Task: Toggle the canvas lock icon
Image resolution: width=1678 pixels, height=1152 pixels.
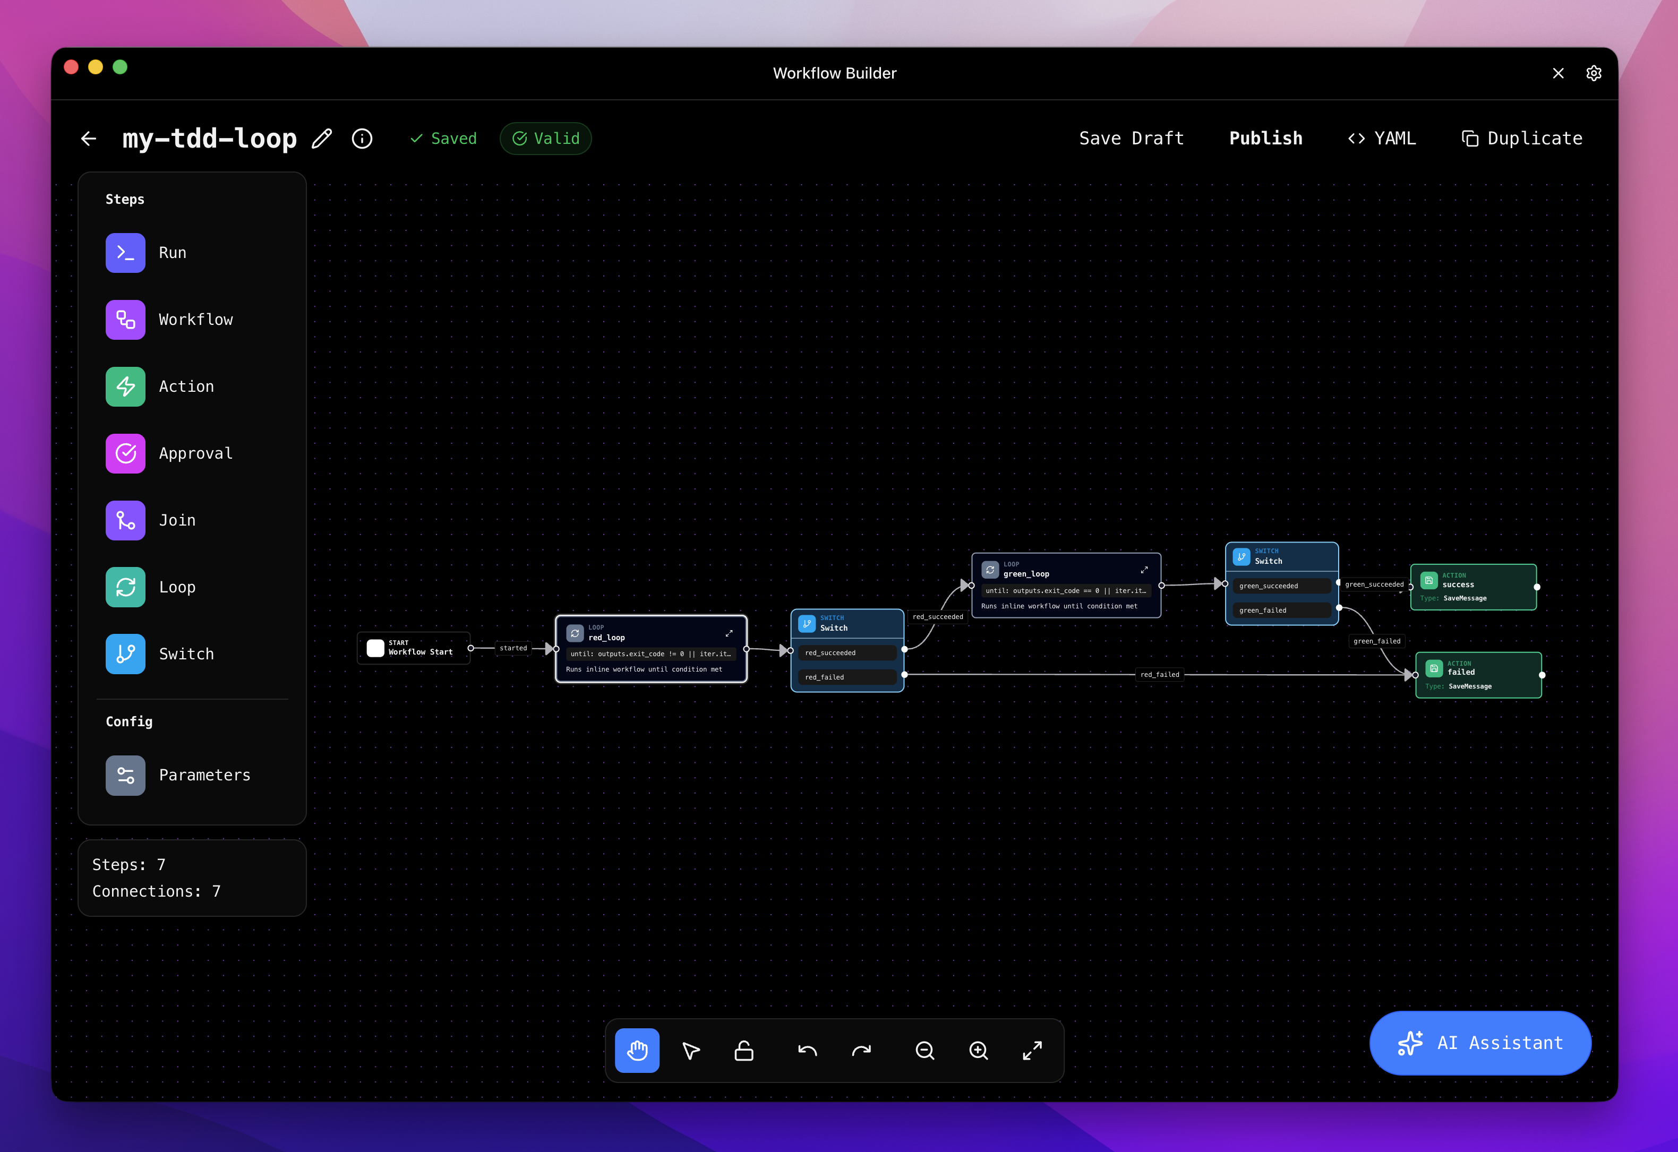Action: (x=744, y=1051)
